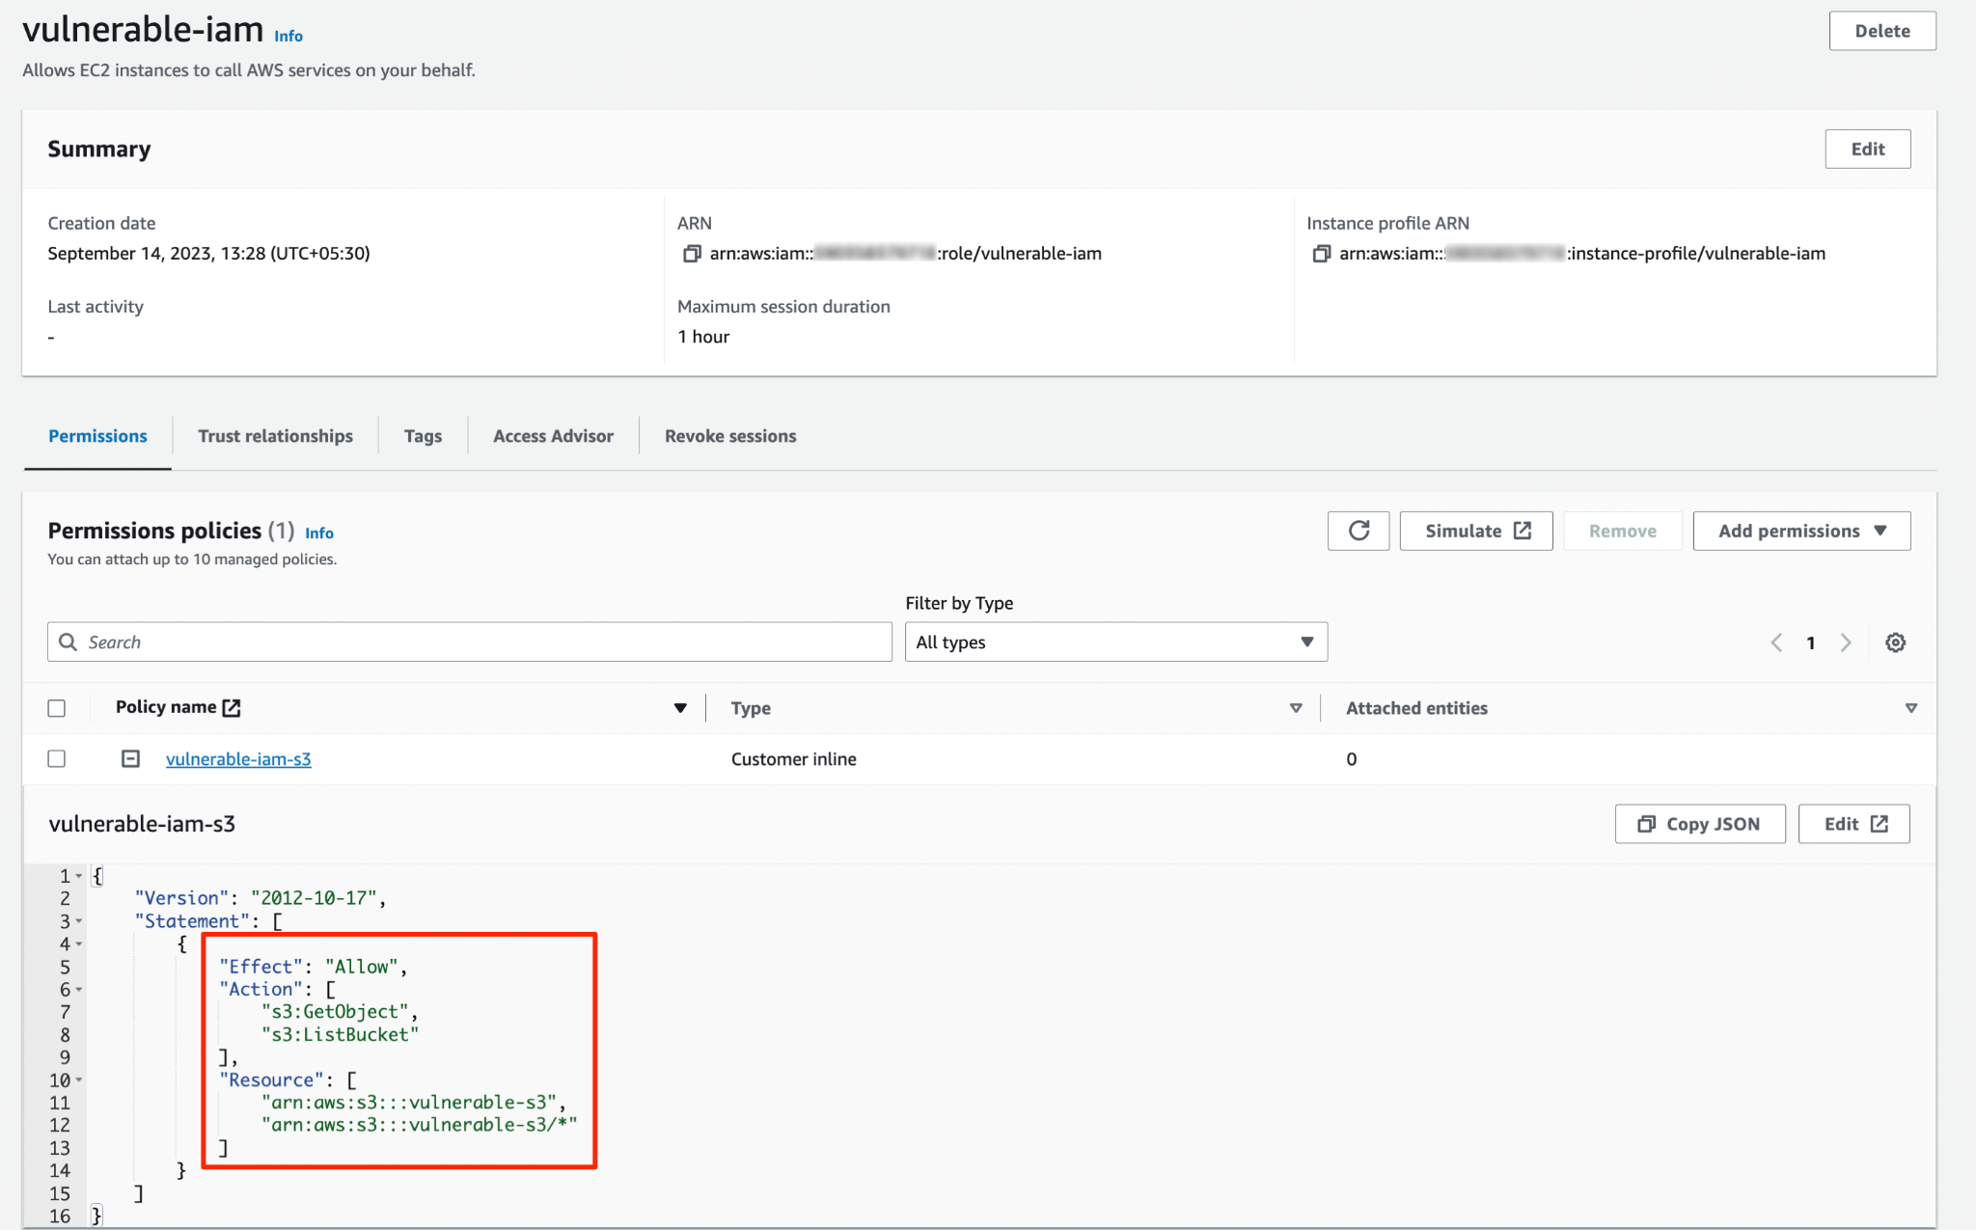Click the "s3:GetObject" action line
This screenshot has width=1976, height=1230.
(340, 1012)
